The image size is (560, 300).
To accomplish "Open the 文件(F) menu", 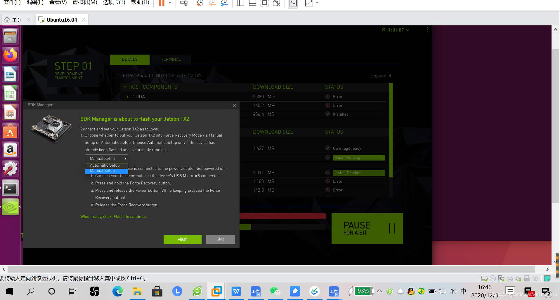I will (12, 3).
